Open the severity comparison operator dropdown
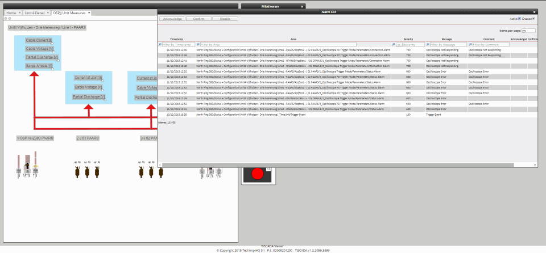 click(x=399, y=44)
